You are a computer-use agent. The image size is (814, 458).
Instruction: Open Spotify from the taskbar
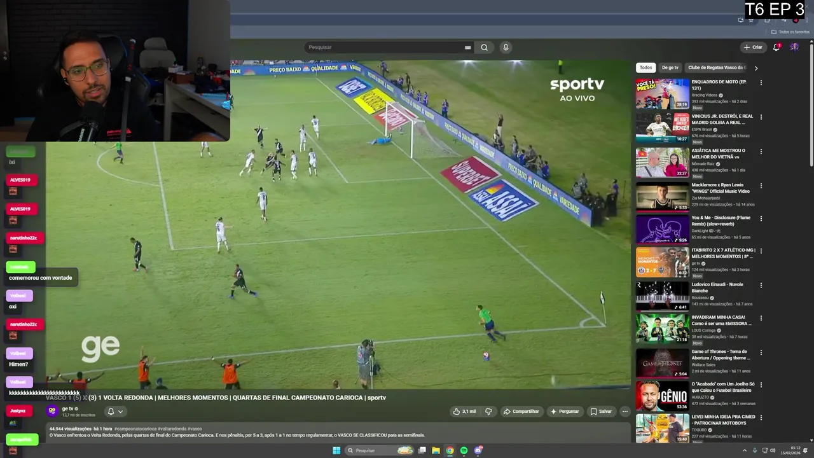click(x=464, y=450)
